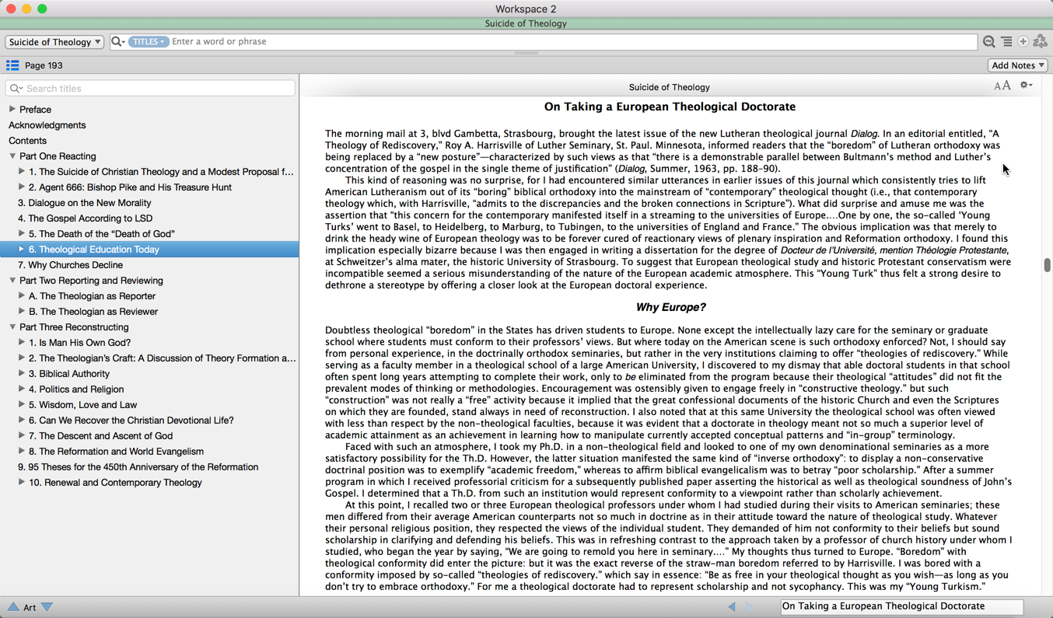This screenshot has width=1053, height=618.
Task: Open 3. Dialogue on the New Morality
Action: pyautogui.click(x=85, y=203)
